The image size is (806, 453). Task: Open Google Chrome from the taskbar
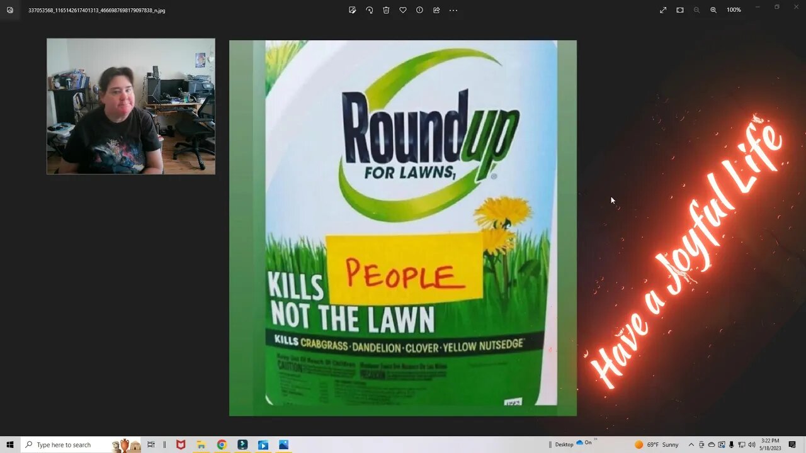(222, 445)
